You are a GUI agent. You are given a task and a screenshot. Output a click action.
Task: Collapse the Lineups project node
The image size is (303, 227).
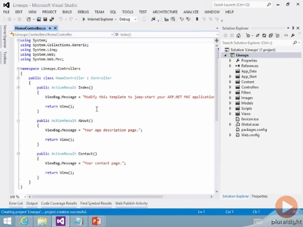(x=225, y=55)
